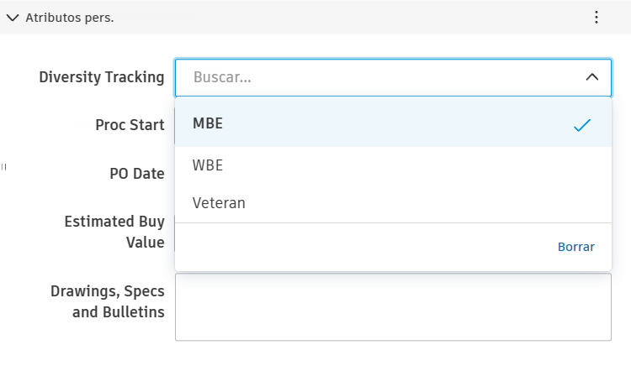Click the Drawings, Specs and Bulletins label
This screenshot has height=366, width=631.
[x=108, y=302]
